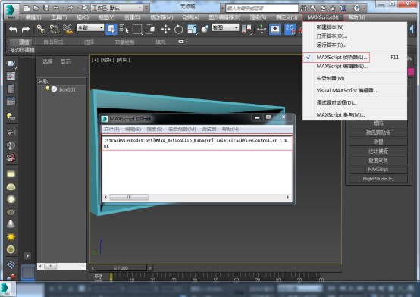Toggle the keyboard shortcut override icon

click(275, 29)
